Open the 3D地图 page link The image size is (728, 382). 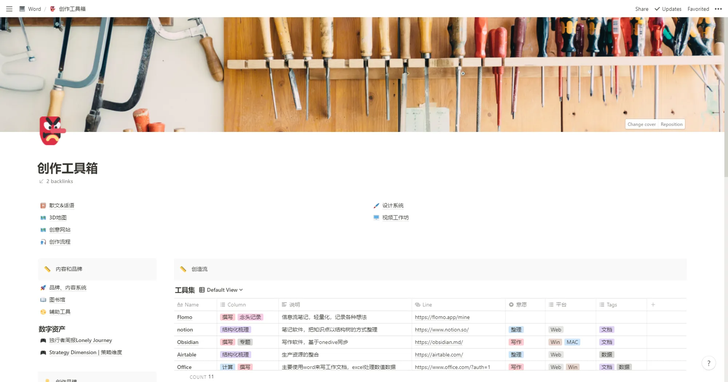click(58, 217)
